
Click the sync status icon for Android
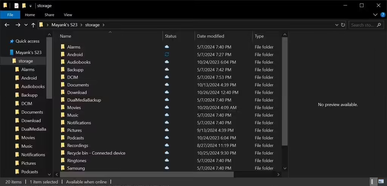tap(167, 54)
